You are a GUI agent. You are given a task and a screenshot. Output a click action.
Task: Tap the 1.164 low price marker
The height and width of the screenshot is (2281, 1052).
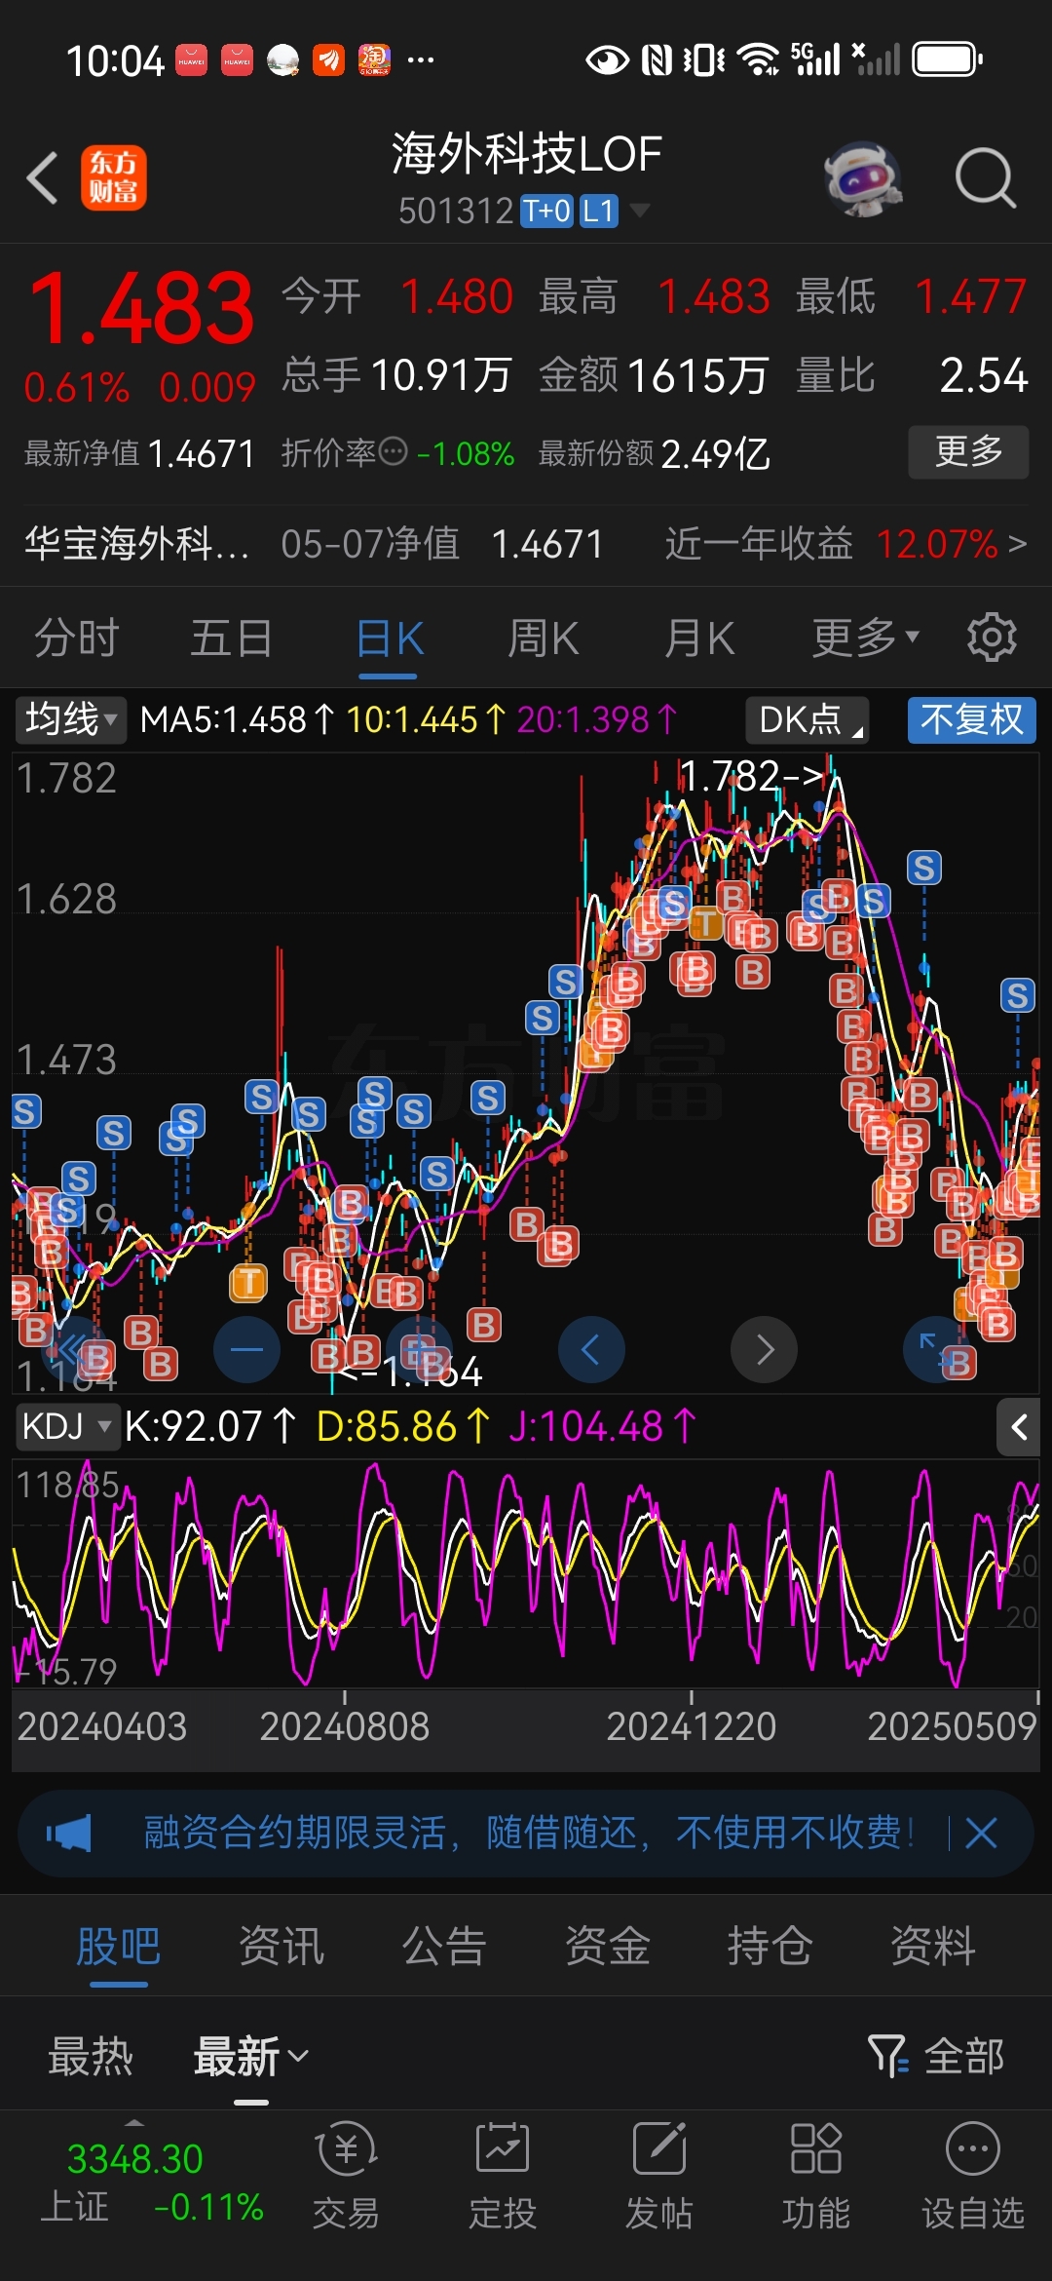408,1372
